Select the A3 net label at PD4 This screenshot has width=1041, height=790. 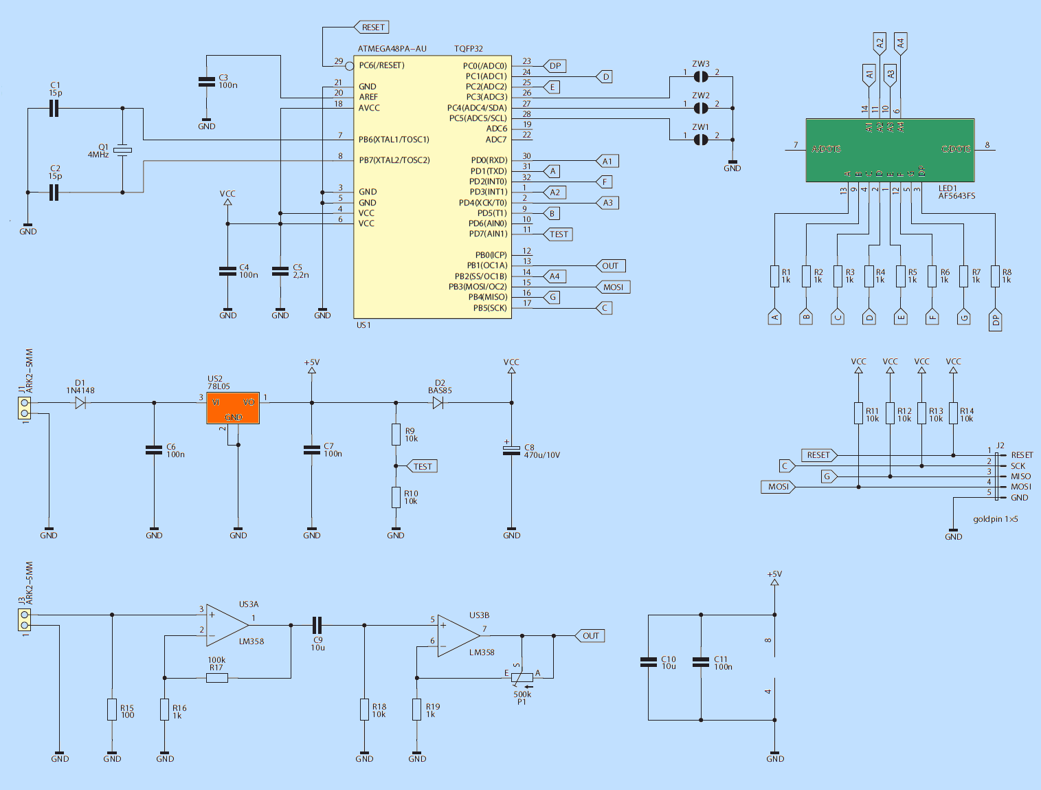tap(607, 203)
